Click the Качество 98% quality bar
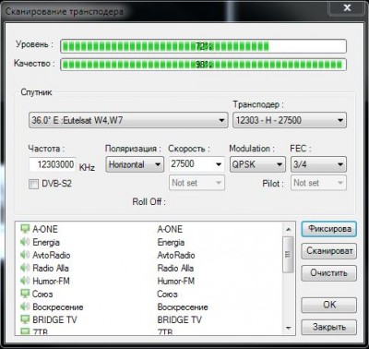The image size is (369, 349). pyautogui.click(x=203, y=65)
